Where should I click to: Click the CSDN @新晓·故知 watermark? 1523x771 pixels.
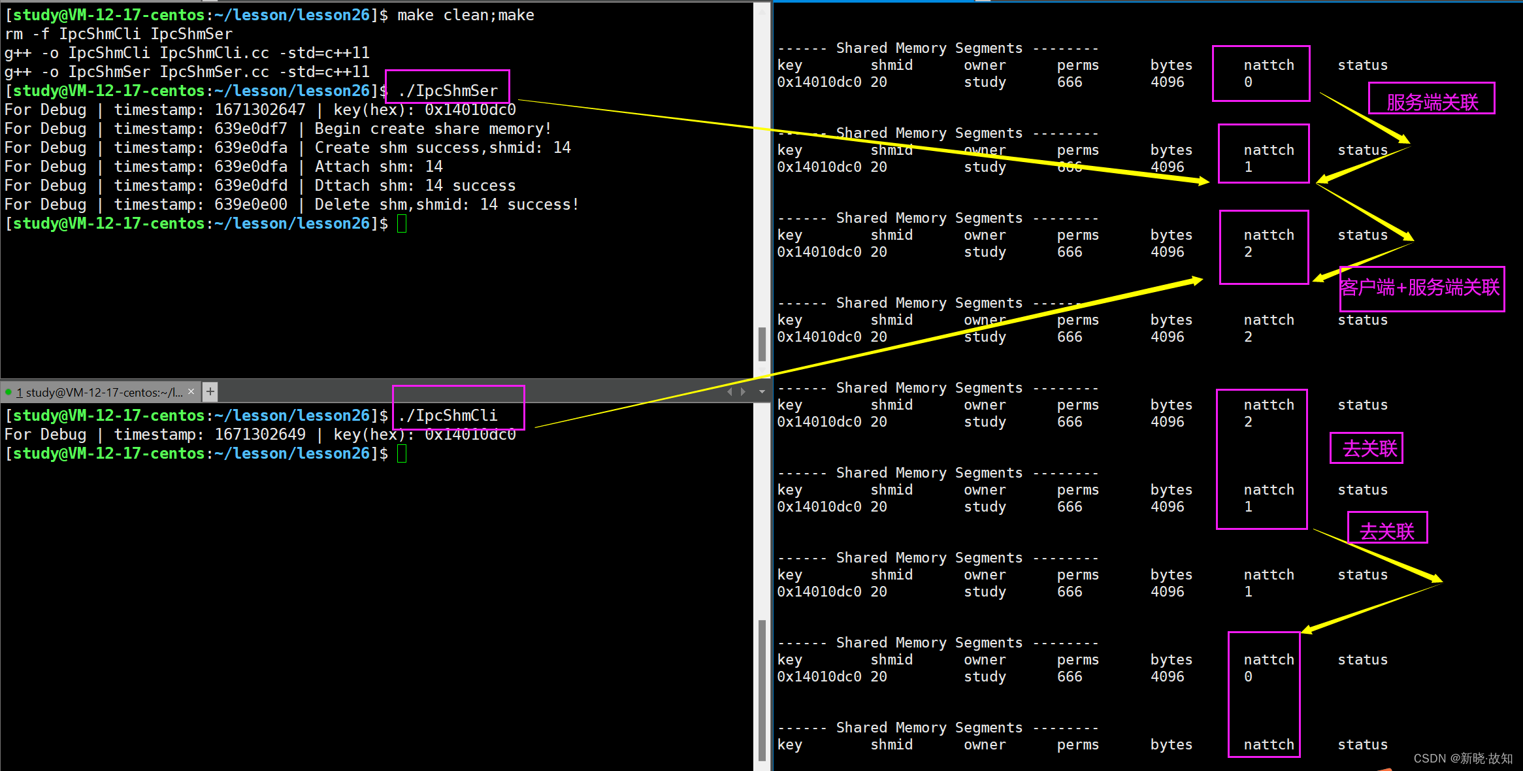1462,758
